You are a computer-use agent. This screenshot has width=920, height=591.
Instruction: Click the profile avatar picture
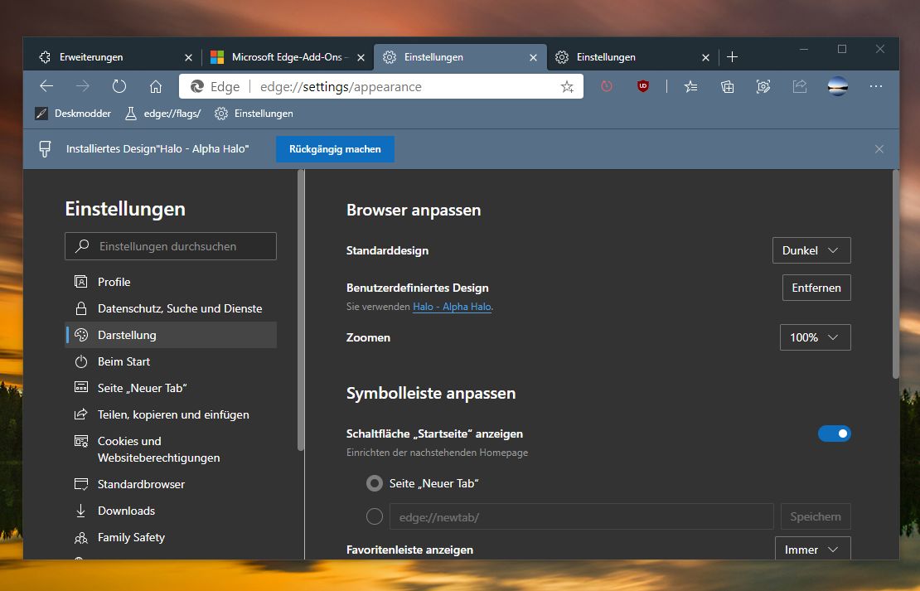837,86
